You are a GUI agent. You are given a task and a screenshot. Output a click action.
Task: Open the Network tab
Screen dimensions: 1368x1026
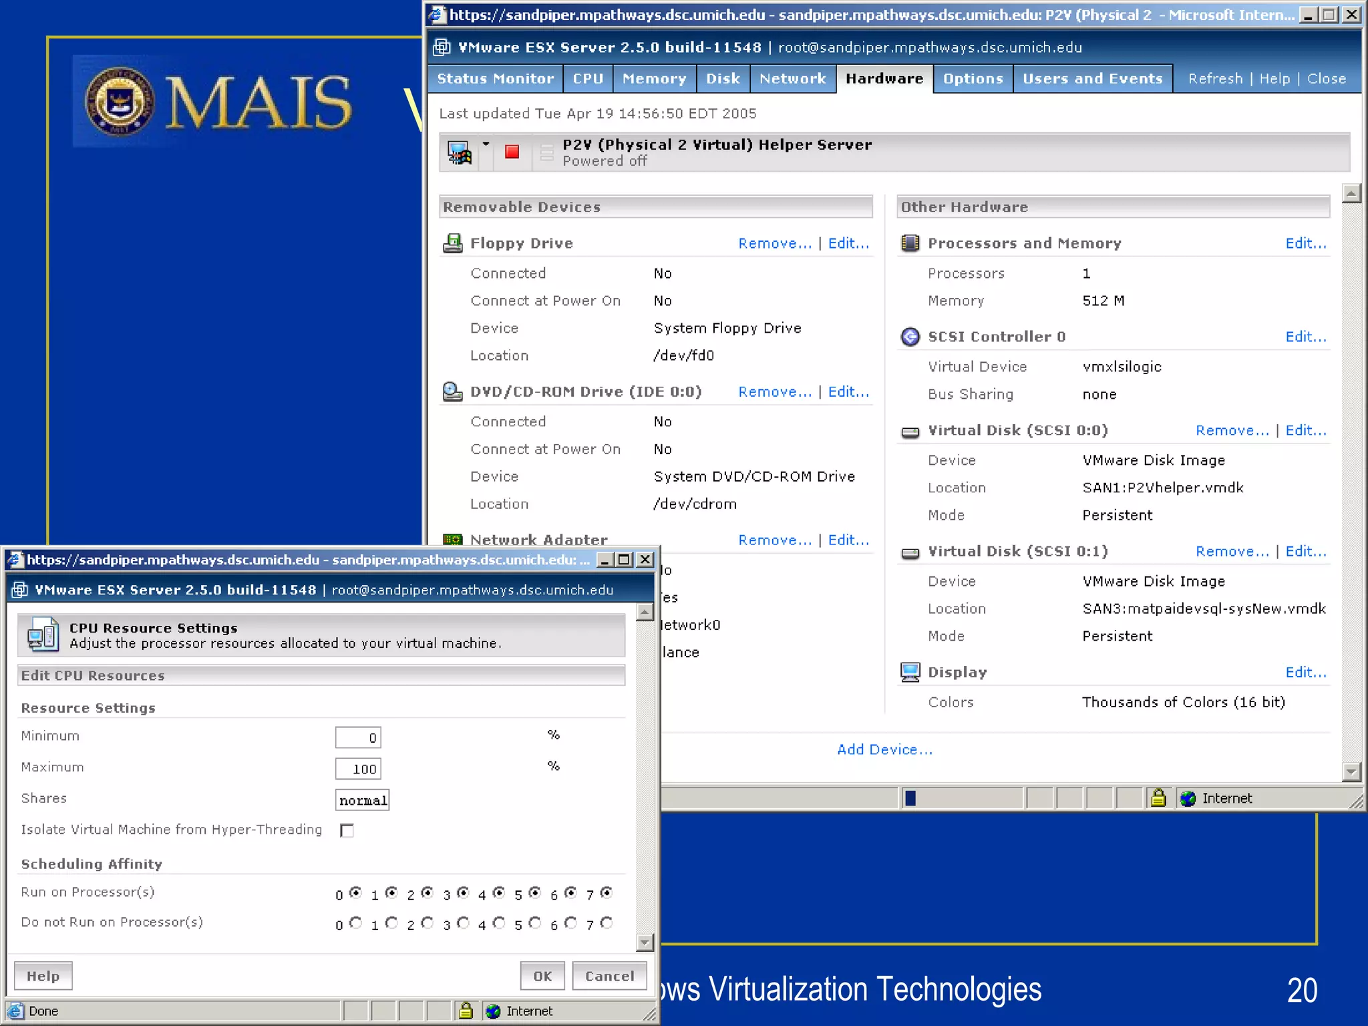pyautogui.click(x=792, y=79)
